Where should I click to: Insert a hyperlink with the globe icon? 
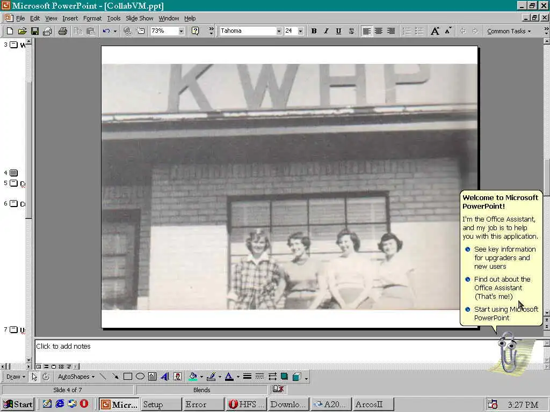128,31
